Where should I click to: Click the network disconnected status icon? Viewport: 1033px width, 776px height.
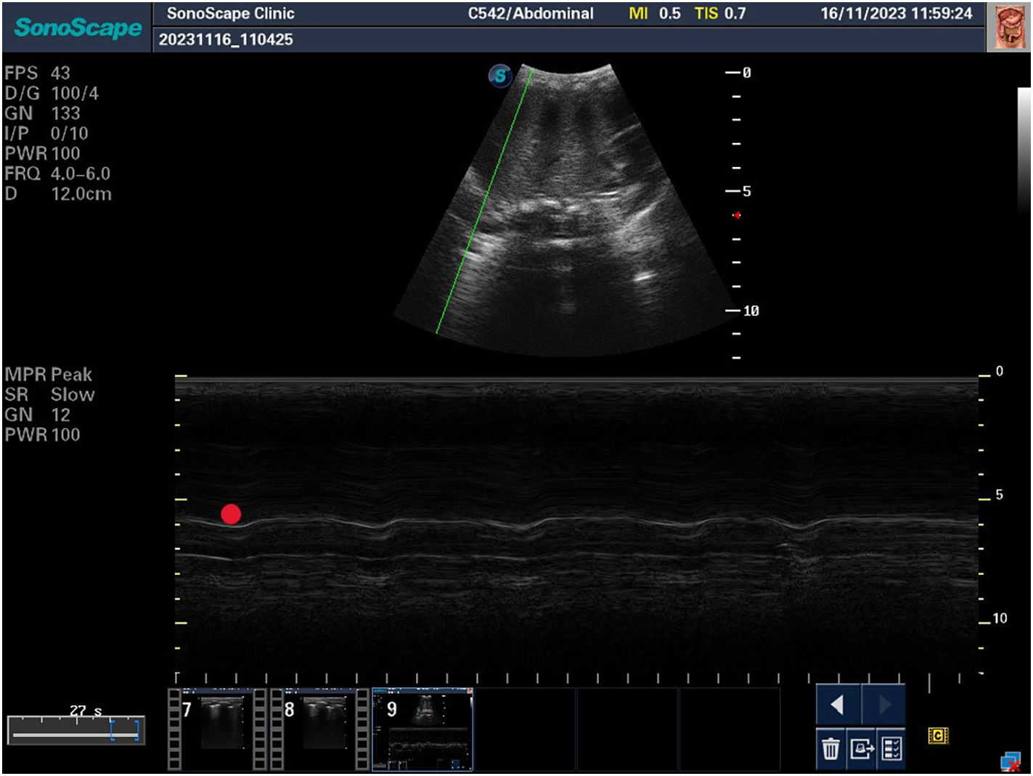click(1010, 762)
